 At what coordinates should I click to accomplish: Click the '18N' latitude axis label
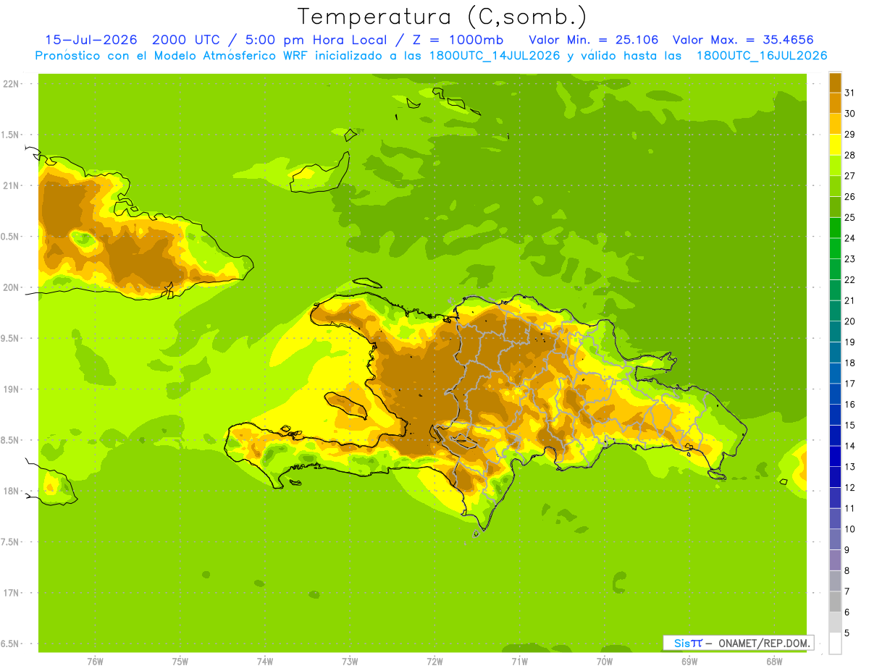(11, 491)
